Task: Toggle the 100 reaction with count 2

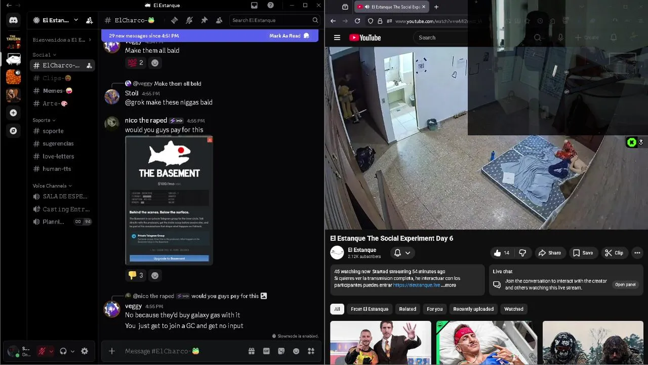Action: click(135, 63)
